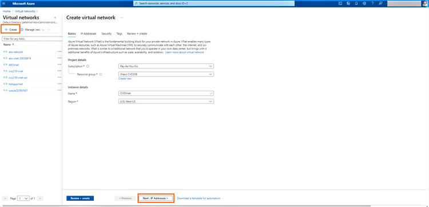The width and height of the screenshot is (429, 207).
Task: Open the notifications bell
Action: (356, 3)
